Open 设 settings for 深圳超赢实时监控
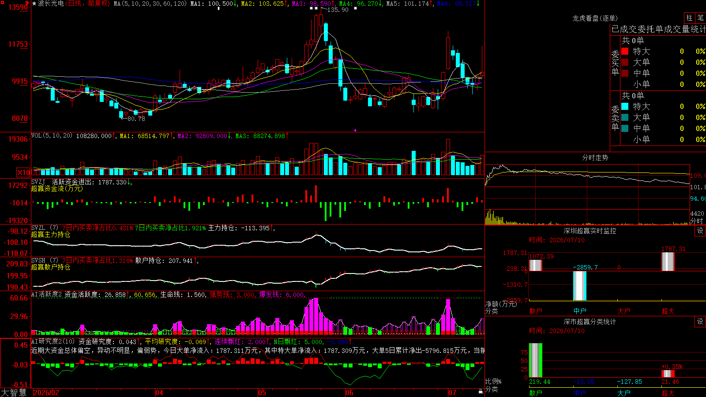This screenshot has height=397, width=706. (700, 231)
